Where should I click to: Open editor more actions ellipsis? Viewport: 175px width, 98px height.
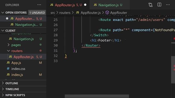[168, 5]
